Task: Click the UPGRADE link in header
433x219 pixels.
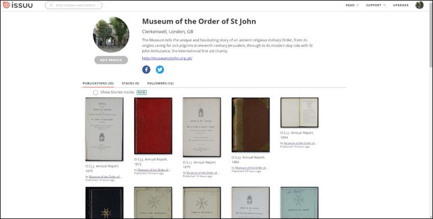Action: coord(401,5)
